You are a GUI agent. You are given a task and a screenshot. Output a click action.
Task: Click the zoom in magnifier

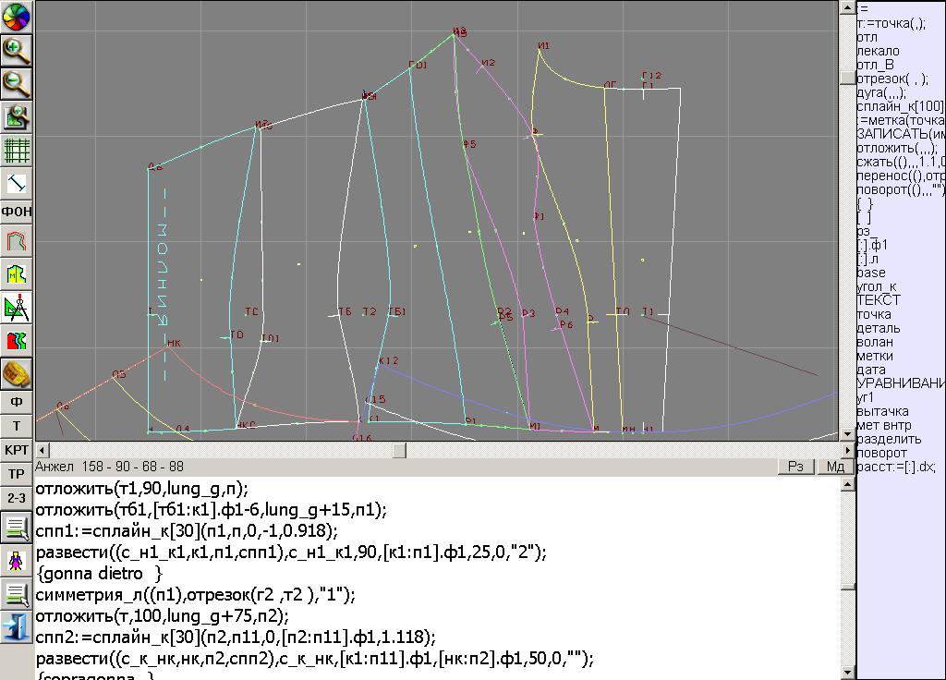[17, 50]
